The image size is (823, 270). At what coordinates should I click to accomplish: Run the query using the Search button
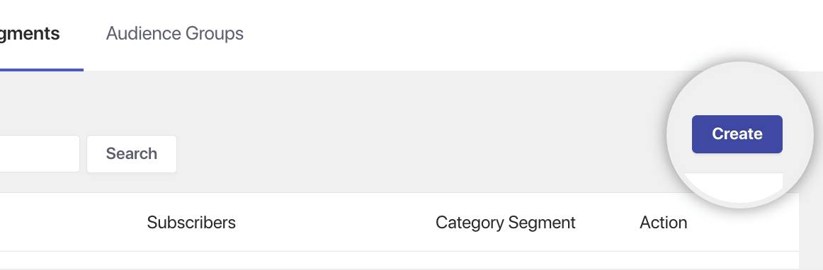132,153
